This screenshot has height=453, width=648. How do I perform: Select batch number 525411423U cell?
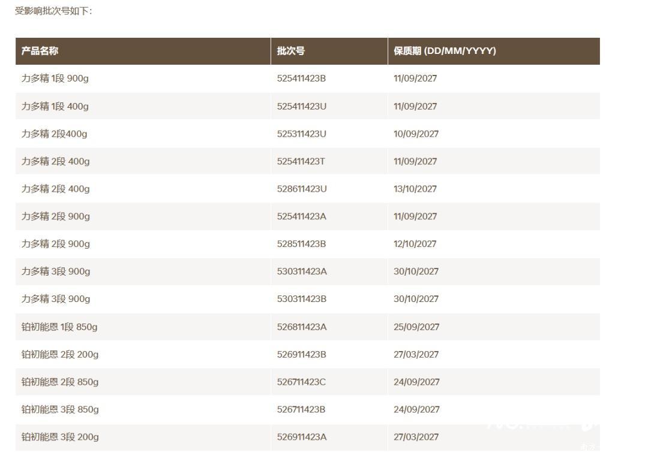click(x=302, y=106)
